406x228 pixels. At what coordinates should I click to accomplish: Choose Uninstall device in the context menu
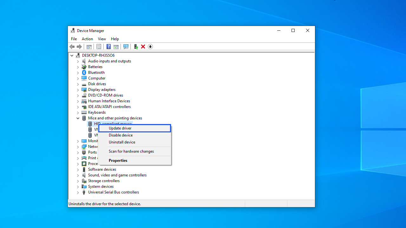pyautogui.click(x=135, y=142)
